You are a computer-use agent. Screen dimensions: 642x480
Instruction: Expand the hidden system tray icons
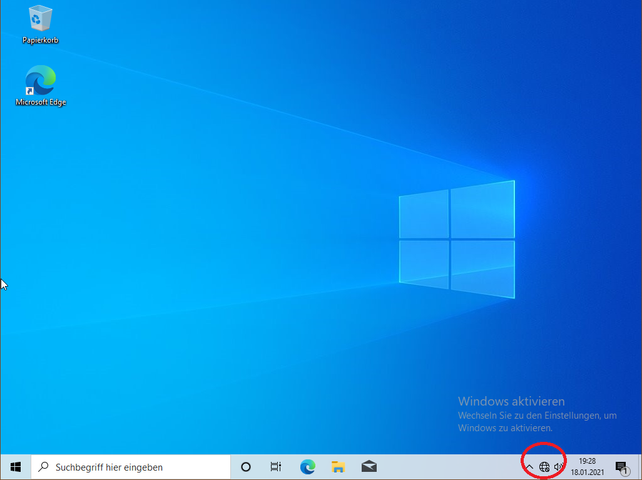coord(529,467)
